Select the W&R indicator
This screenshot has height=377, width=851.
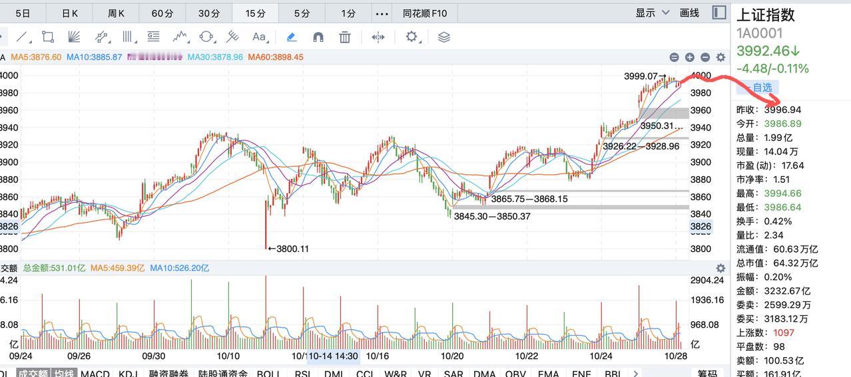click(396, 374)
